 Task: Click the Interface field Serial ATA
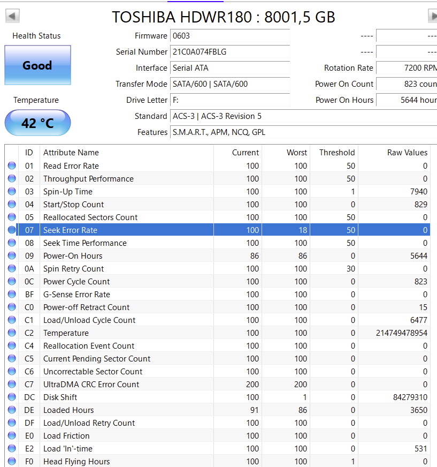tap(230, 68)
